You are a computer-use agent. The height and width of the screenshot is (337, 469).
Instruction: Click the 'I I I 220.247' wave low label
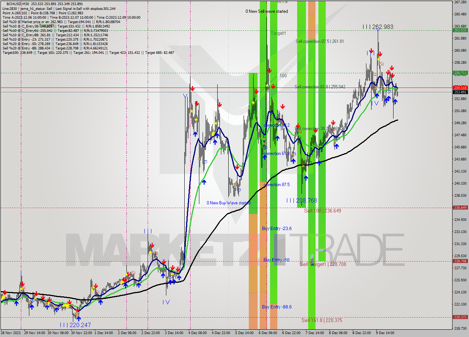(76, 325)
